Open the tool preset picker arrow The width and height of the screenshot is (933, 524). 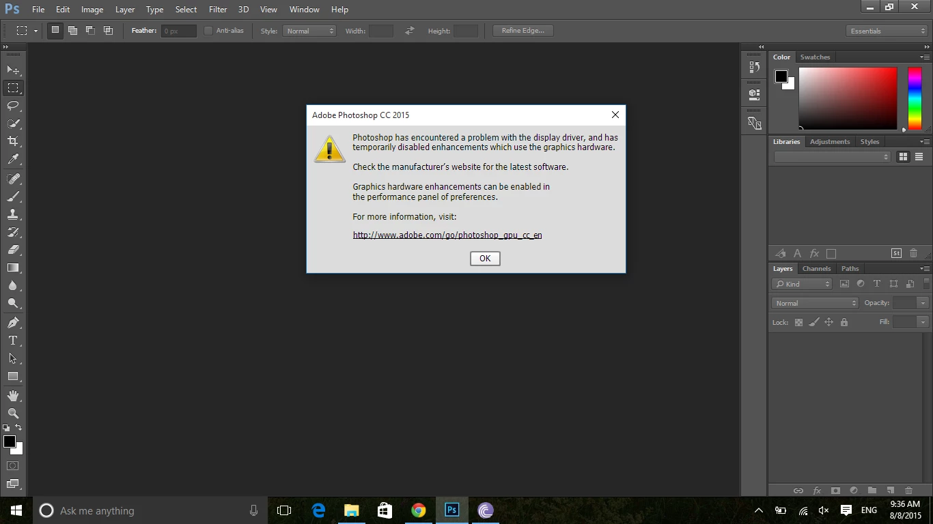pyautogui.click(x=36, y=31)
